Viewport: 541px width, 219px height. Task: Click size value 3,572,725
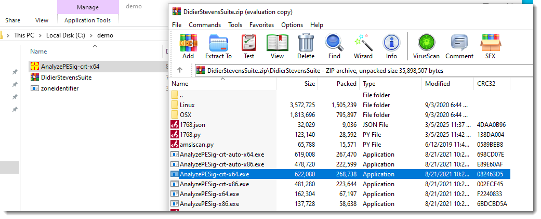click(x=302, y=105)
